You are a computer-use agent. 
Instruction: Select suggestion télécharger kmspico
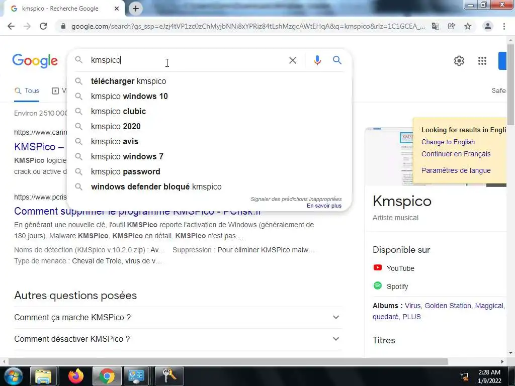click(209, 81)
